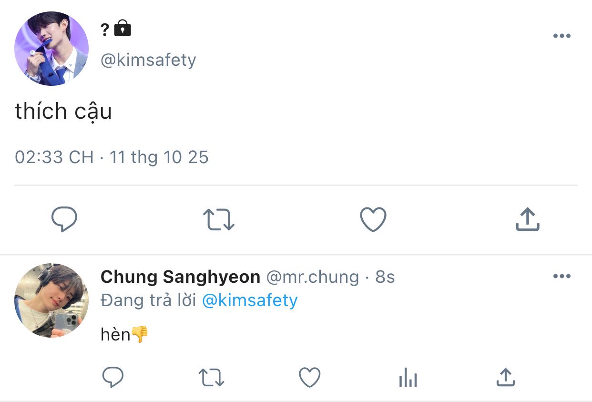Open the Chung Sanghyeon display name
Screen dimensions: 592x402
pyautogui.click(x=180, y=277)
